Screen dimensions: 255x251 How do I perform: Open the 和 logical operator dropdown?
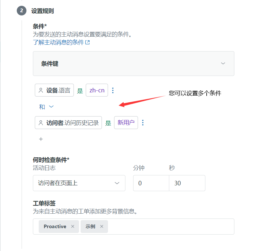46,107
